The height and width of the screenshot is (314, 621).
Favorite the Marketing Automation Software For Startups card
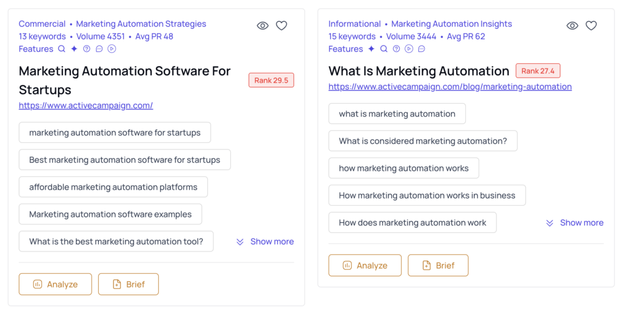pyautogui.click(x=281, y=26)
